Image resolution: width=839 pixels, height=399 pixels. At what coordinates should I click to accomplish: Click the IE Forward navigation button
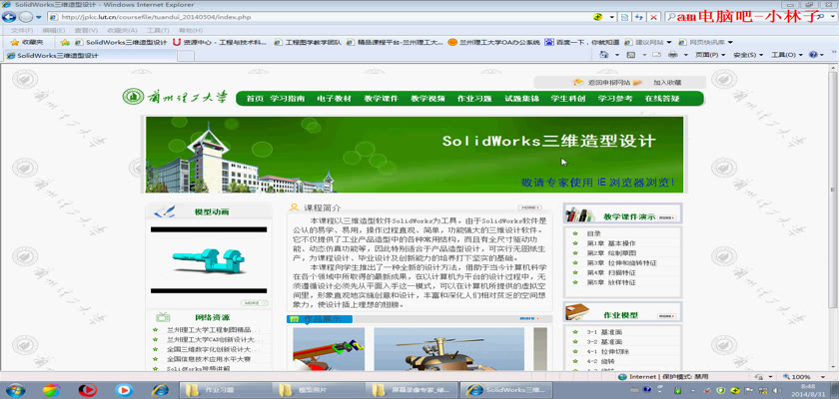coord(26,17)
